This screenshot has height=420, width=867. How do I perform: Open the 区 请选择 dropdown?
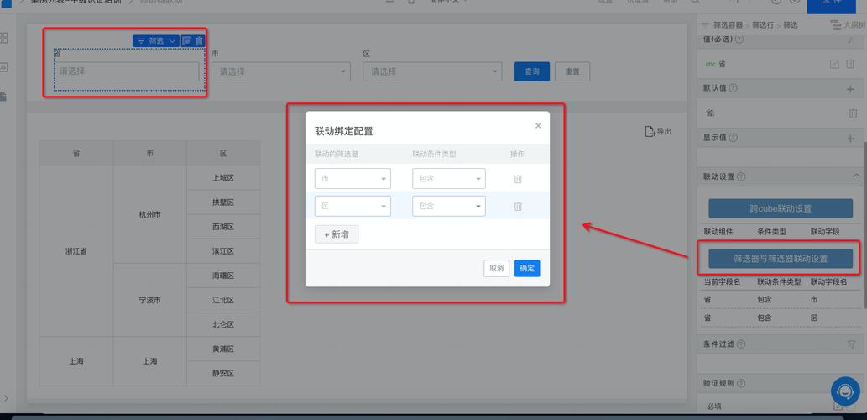click(x=432, y=71)
